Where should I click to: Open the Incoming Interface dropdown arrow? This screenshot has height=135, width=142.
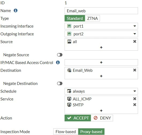click(x=135, y=26)
